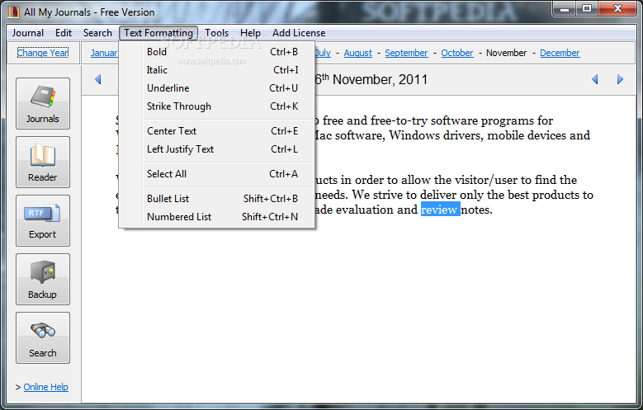Click Add License in menu bar
The height and width of the screenshot is (410, 643).
point(299,33)
